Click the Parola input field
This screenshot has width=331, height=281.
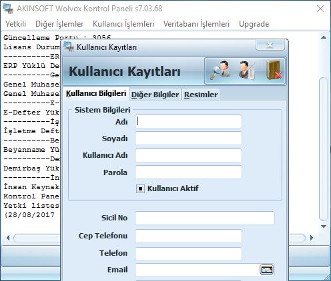pos(188,172)
